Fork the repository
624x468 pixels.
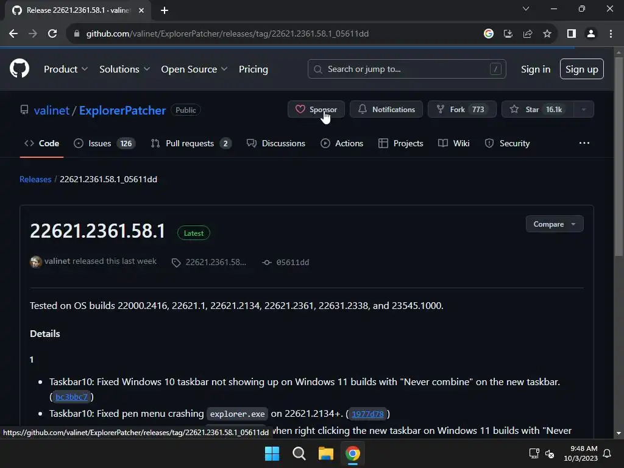(462, 110)
